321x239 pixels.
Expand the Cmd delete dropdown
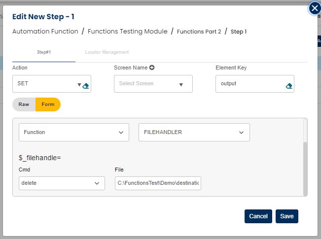coord(62,183)
